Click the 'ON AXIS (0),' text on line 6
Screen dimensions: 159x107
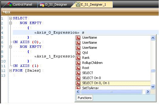click(27, 42)
